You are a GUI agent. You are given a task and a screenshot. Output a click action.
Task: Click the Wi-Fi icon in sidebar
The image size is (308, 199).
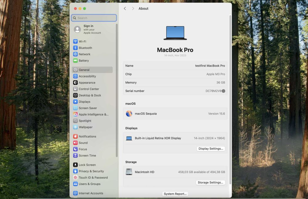tap(75, 42)
